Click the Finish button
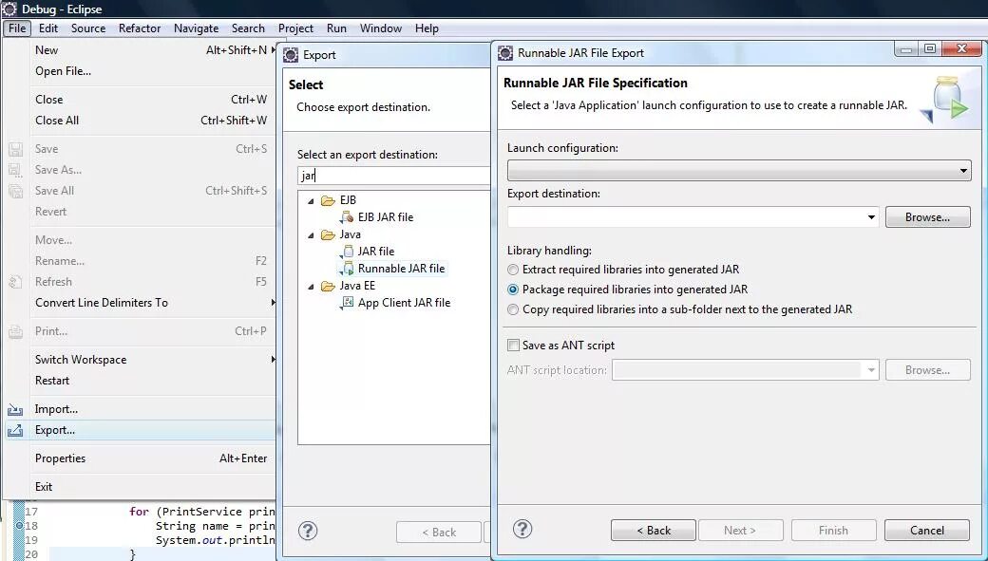The image size is (988, 561). [834, 530]
